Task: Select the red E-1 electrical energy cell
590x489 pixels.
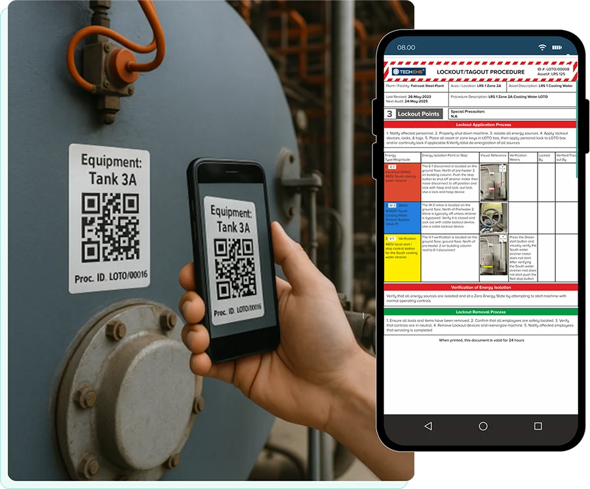Action: point(403,182)
